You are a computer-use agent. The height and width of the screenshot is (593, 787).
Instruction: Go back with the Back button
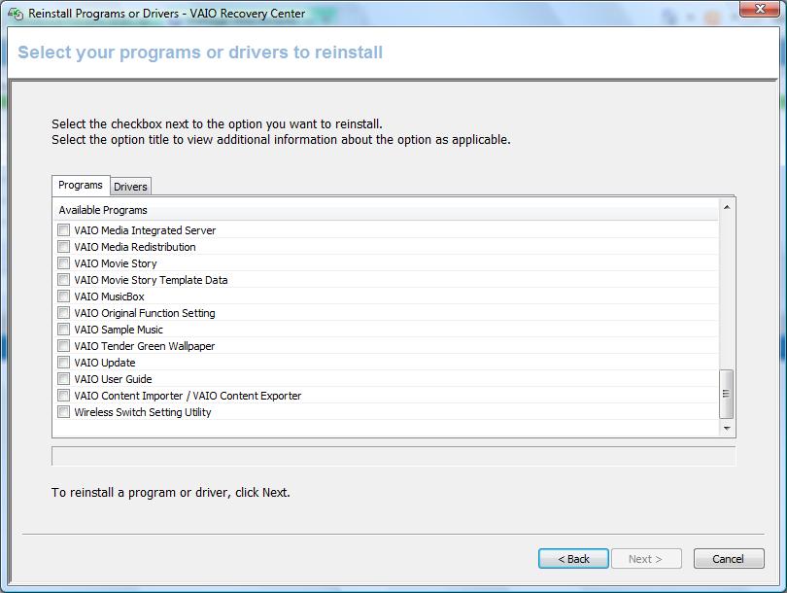pyautogui.click(x=573, y=559)
